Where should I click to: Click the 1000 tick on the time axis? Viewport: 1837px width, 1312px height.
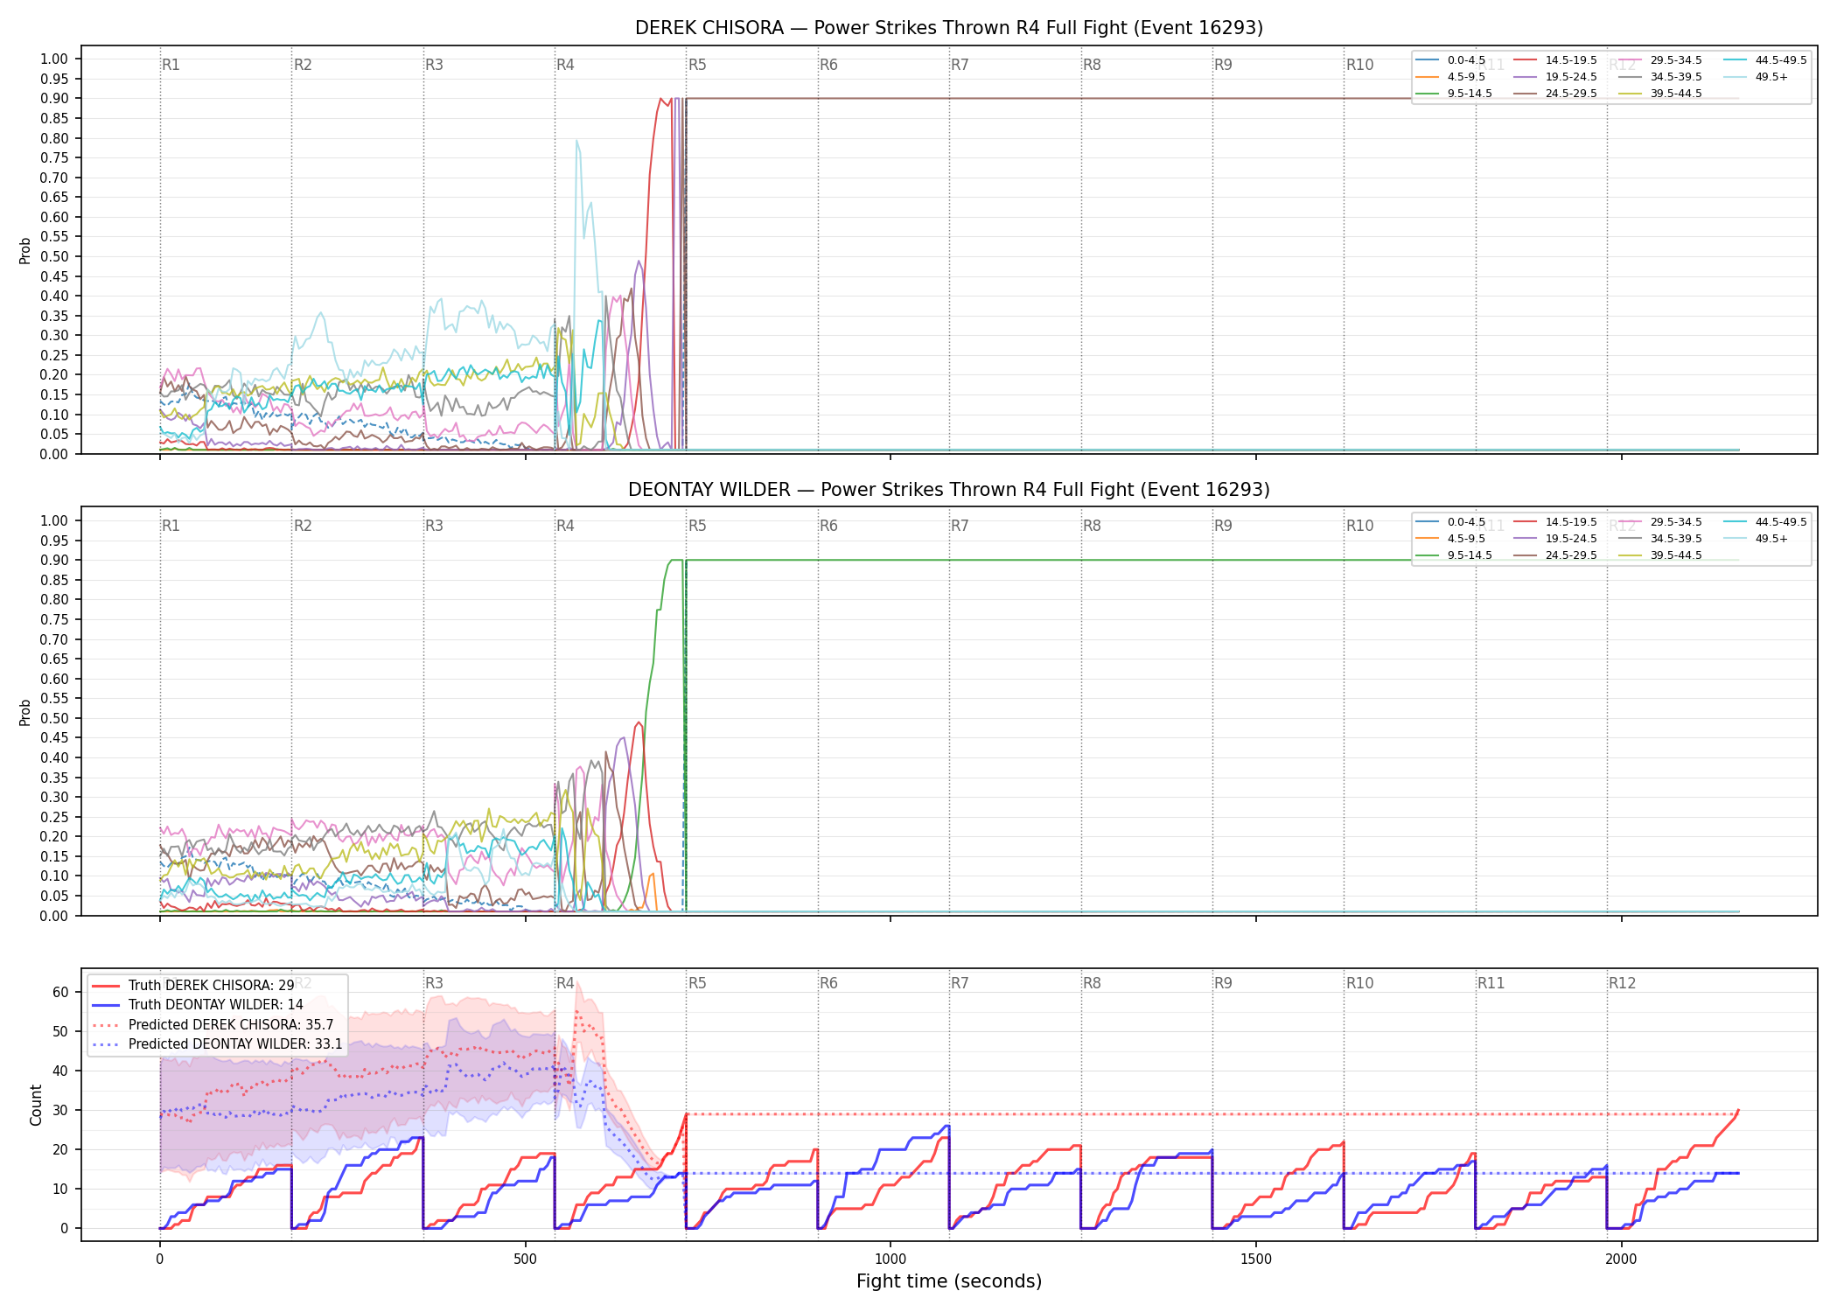pyautogui.click(x=891, y=1260)
